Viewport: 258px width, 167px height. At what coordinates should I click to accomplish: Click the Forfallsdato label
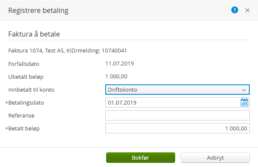(x=24, y=64)
